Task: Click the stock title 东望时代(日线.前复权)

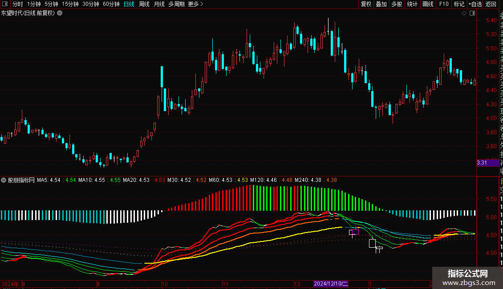Action: (28, 13)
